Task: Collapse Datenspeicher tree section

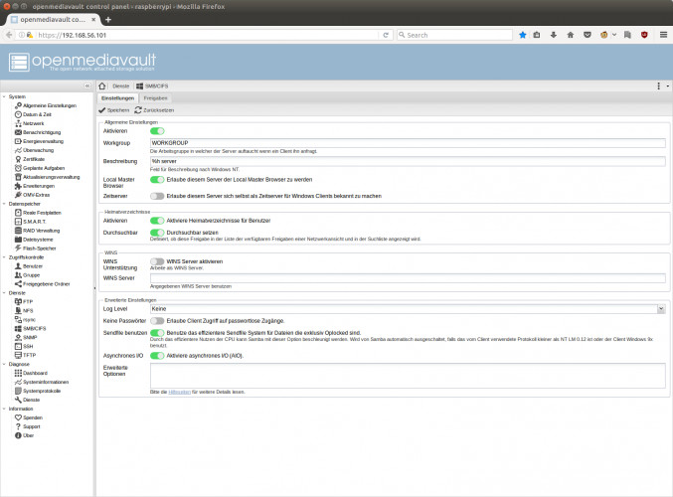Action: coord(4,204)
